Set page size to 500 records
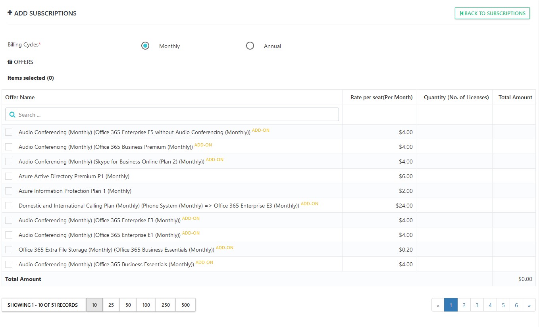539x327 pixels. (x=185, y=305)
